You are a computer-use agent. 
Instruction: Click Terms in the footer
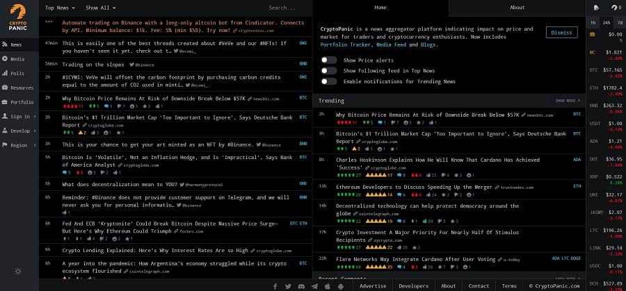(509, 286)
